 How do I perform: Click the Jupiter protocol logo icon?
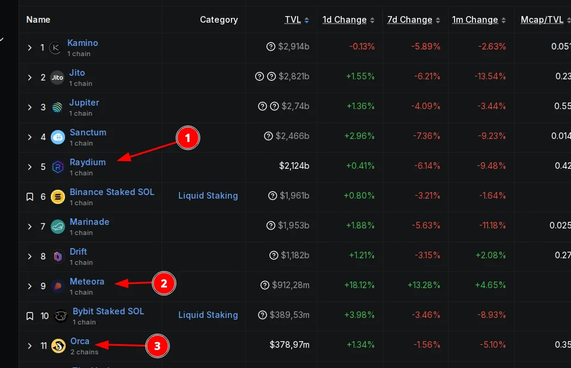[x=57, y=107]
